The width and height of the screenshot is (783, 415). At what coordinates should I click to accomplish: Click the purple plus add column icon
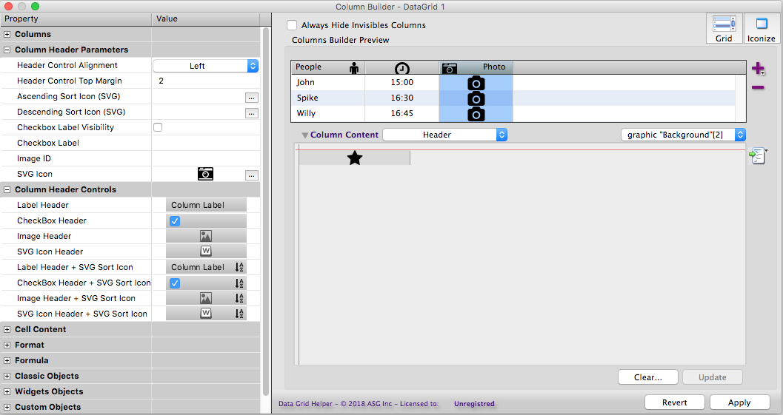(758, 69)
